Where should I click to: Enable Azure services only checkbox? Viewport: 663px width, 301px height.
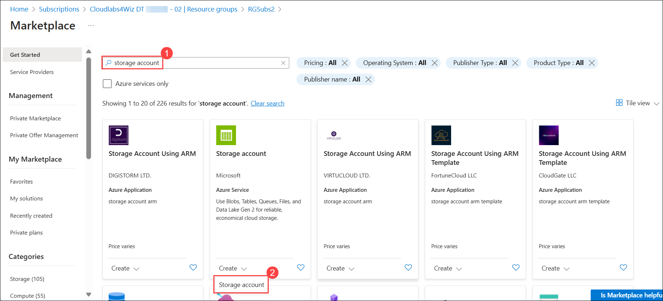click(107, 84)
